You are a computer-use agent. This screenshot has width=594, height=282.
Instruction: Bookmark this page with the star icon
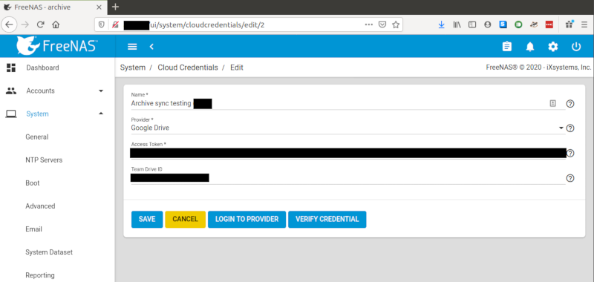(x=396, y=24)
